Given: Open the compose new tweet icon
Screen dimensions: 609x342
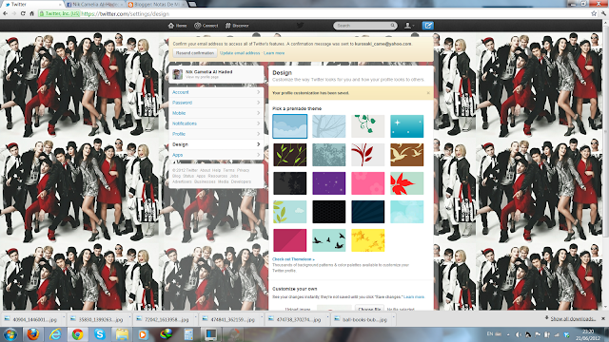Looking at the screenshot, I should pyautogui.click(x=427, y=26).
